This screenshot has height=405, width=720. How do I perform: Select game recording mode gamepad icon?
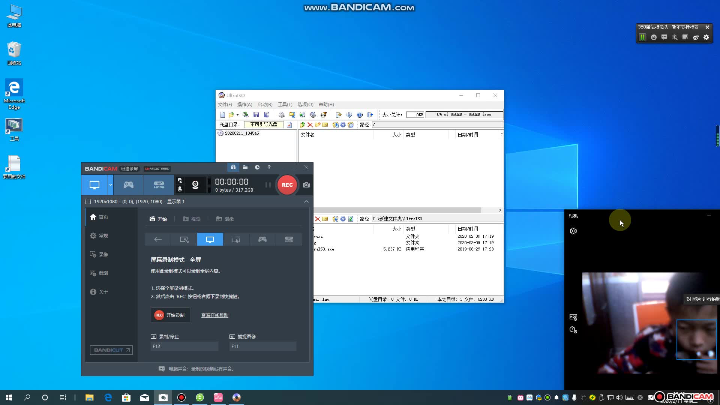[129, 185]
